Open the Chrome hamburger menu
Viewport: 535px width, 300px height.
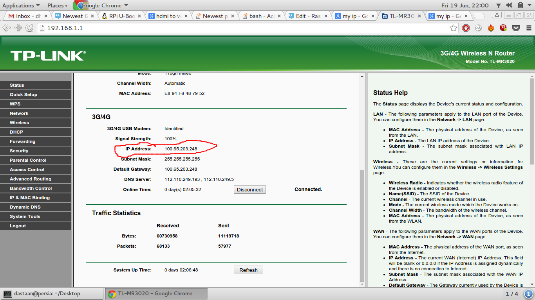528,28
